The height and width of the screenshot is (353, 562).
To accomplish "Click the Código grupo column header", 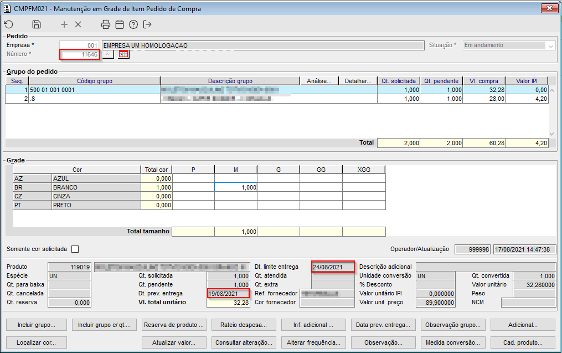I will [95, 81].
